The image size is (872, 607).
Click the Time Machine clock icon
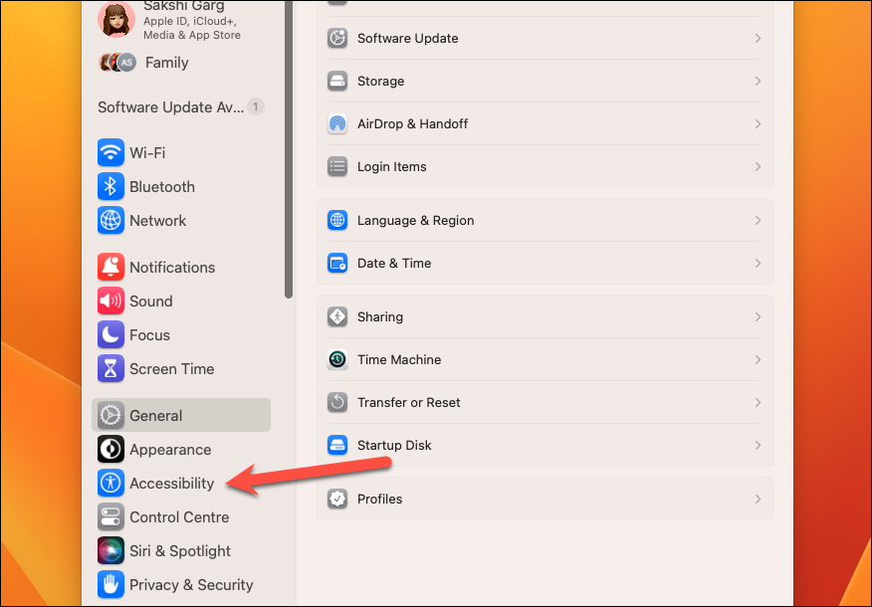pos(337,359)
